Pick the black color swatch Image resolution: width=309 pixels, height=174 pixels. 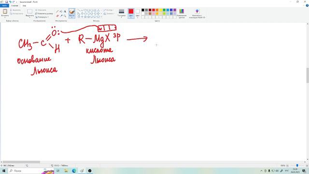[143, 10]
